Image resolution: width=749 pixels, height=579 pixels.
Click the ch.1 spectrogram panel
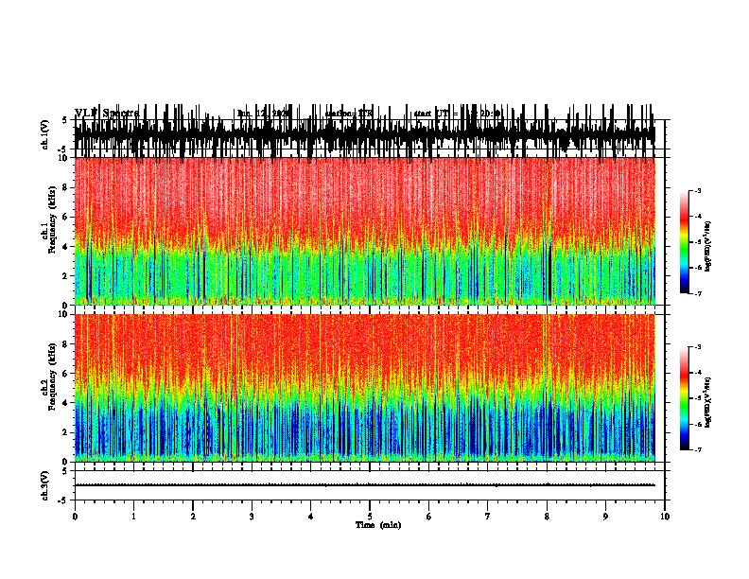pos(364,231)
